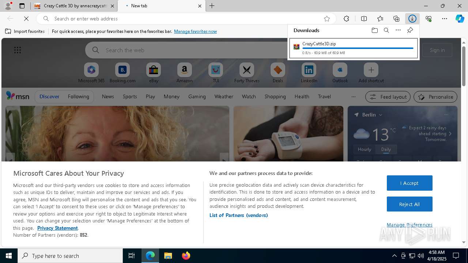Toggle the Downloads toolbar icon
468x263 pixels.
(412, 19)
